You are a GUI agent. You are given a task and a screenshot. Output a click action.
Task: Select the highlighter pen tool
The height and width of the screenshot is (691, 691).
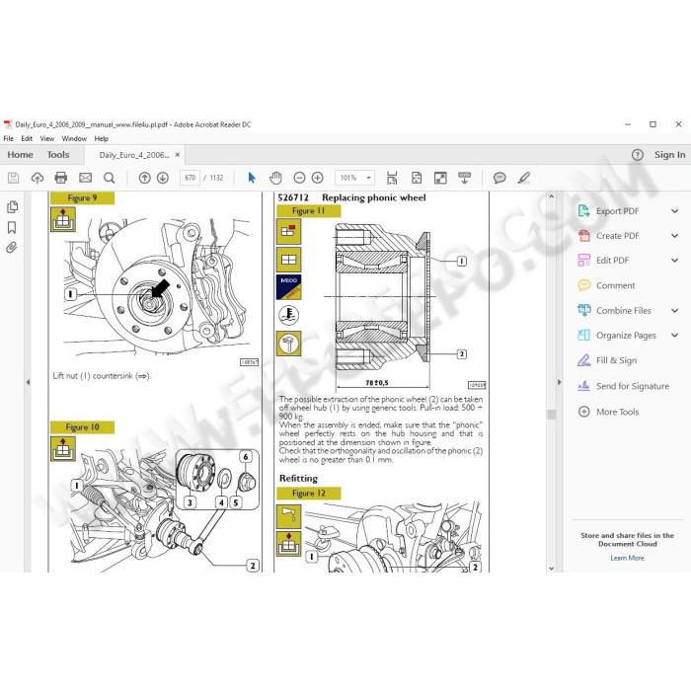click(x=523, y=178)
